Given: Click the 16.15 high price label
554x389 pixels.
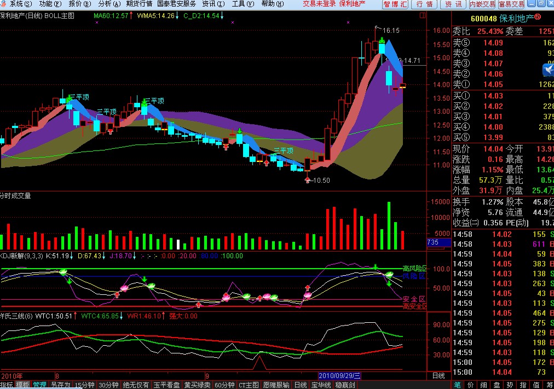Looking at the screenshot, I should click(391, 30).
